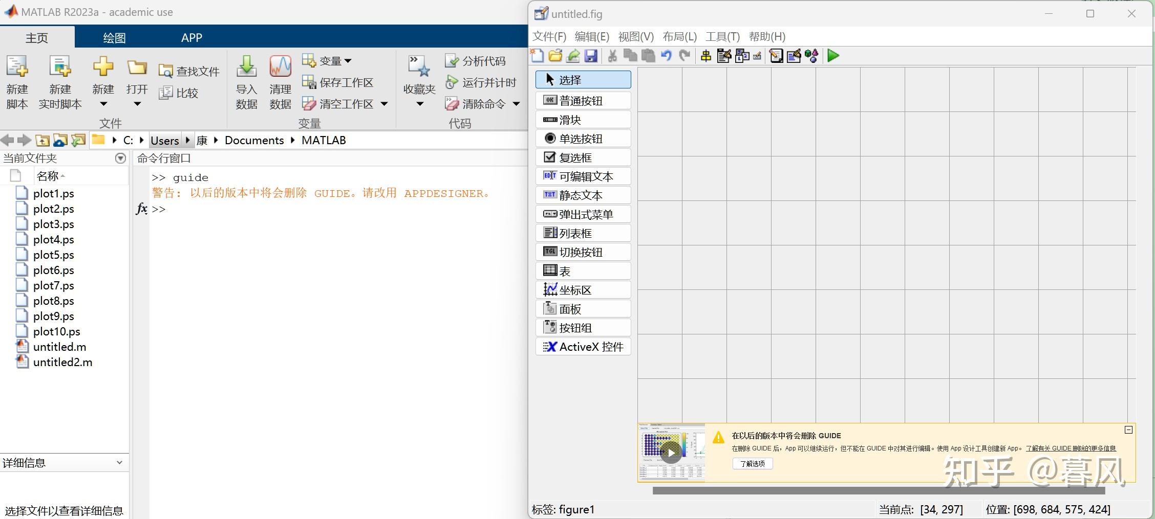Viewport: 1155px width, 519px height.
Task: Select the Axes (坐标区) component
Action: [583, 290]
